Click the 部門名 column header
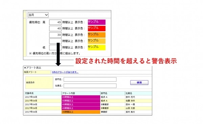This screenshot has width=203, height=124. 113,93
